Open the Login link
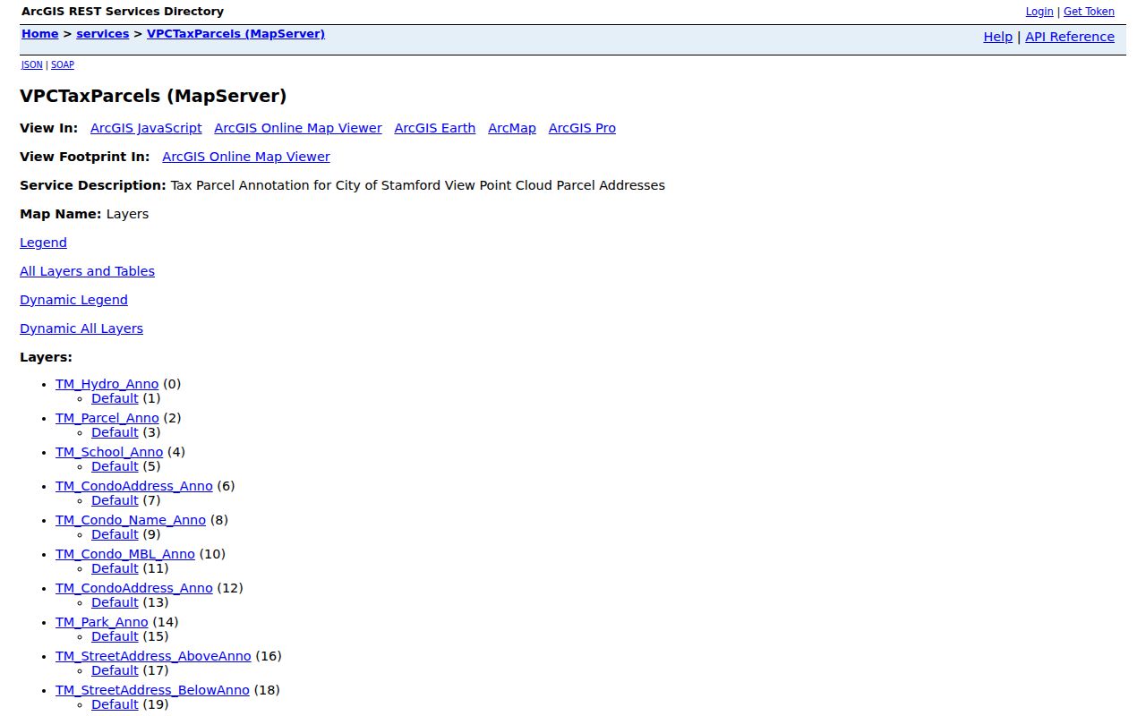This screenshot has height=716, width=1146. (1039, 12)
